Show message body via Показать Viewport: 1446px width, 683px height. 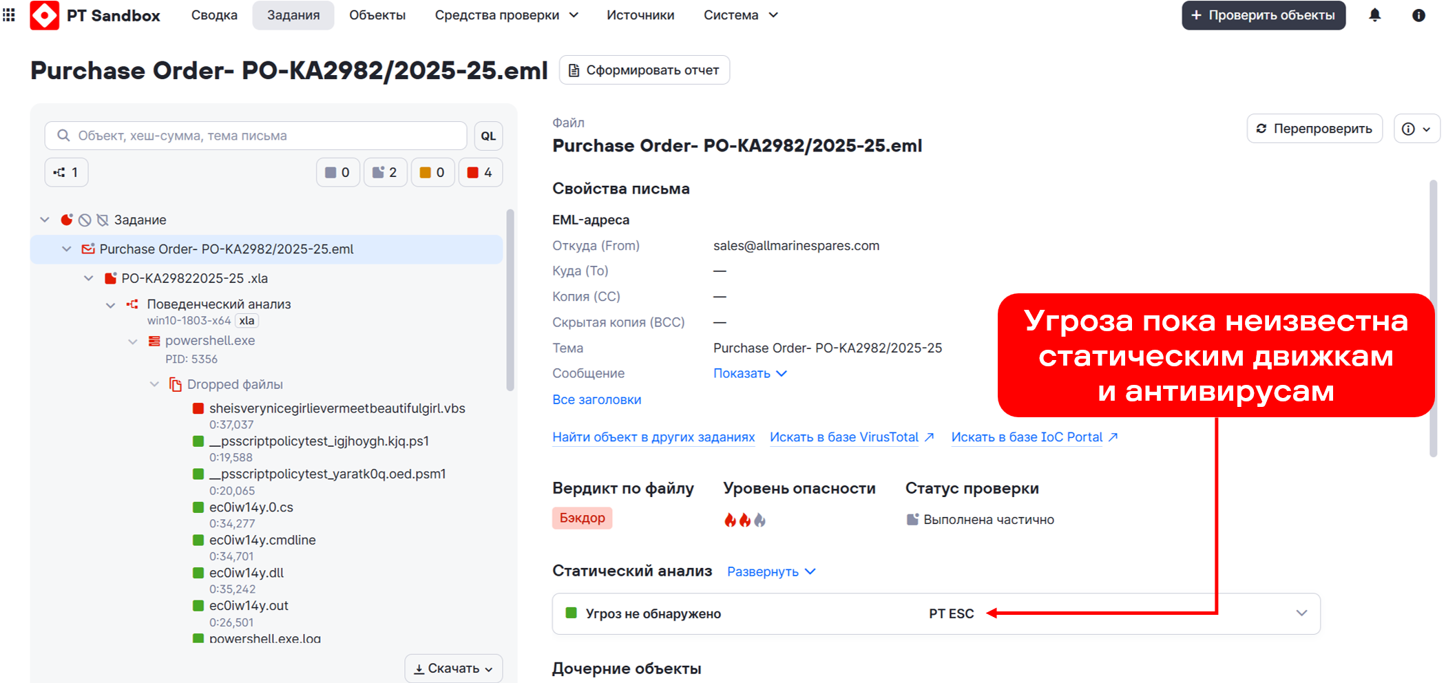click(x=750, y=373)
